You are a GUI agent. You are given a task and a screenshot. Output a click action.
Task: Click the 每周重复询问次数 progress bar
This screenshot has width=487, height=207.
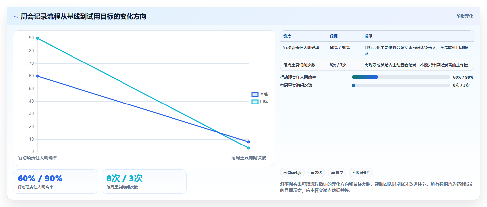(x=401, y=85)
